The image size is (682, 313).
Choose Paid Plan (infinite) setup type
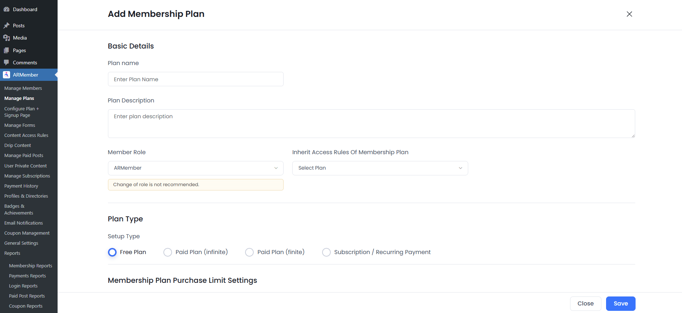click(168, 252)
